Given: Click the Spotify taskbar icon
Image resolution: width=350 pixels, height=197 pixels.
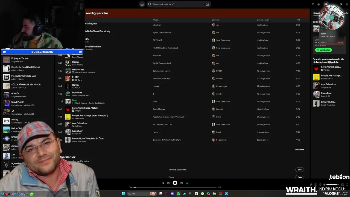Looking at the screenshot, I should 178,194.
